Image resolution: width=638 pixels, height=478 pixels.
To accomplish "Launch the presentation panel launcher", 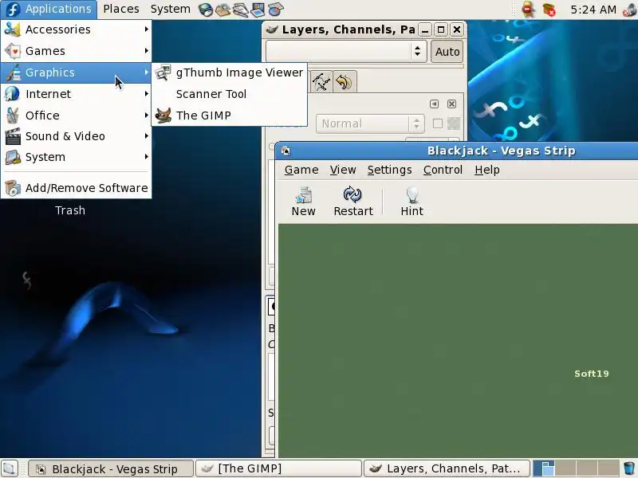I will click(258, 10).
